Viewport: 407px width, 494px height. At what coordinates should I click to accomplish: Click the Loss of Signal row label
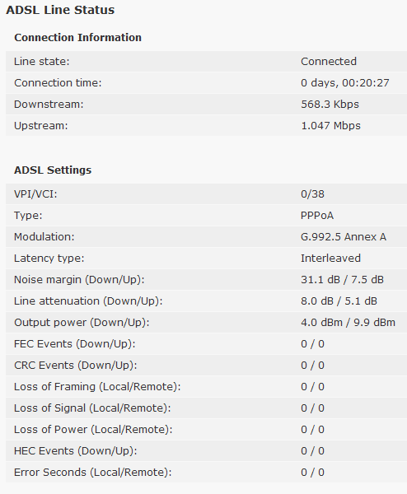point(92,408)
